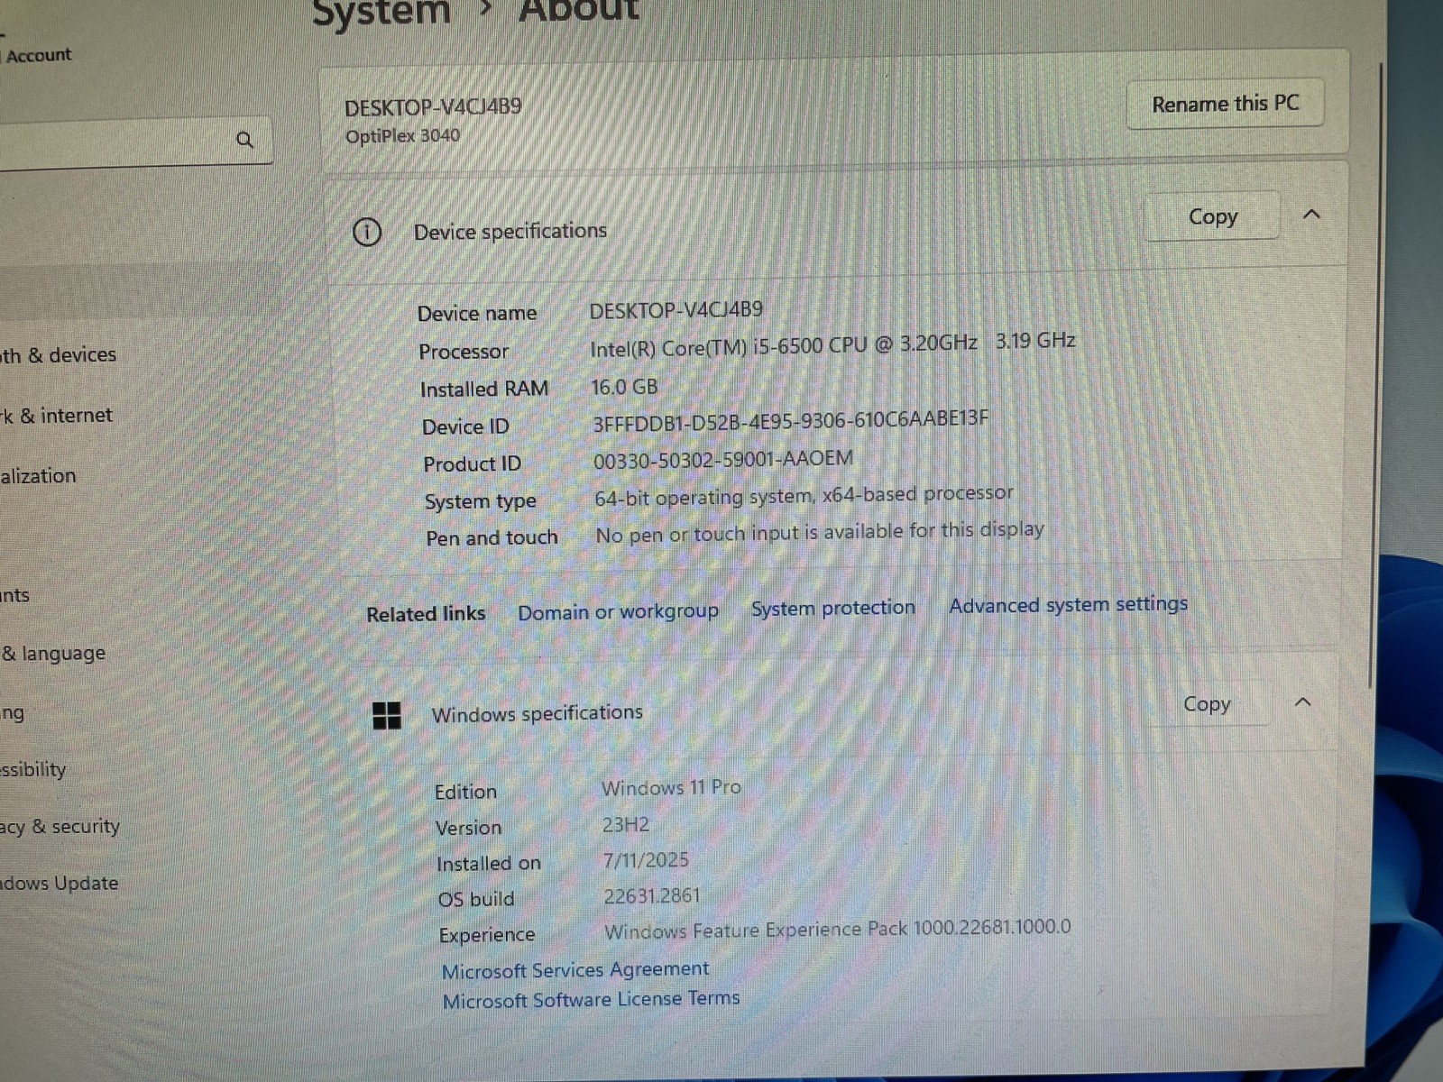The height and width of the screenshot is (1082, 1443).
Task: Click the Windows Feature Experience Pack value
Action: [x=838, y=930]
